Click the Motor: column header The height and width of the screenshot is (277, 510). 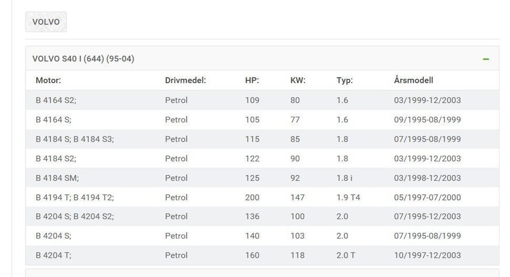48,80
